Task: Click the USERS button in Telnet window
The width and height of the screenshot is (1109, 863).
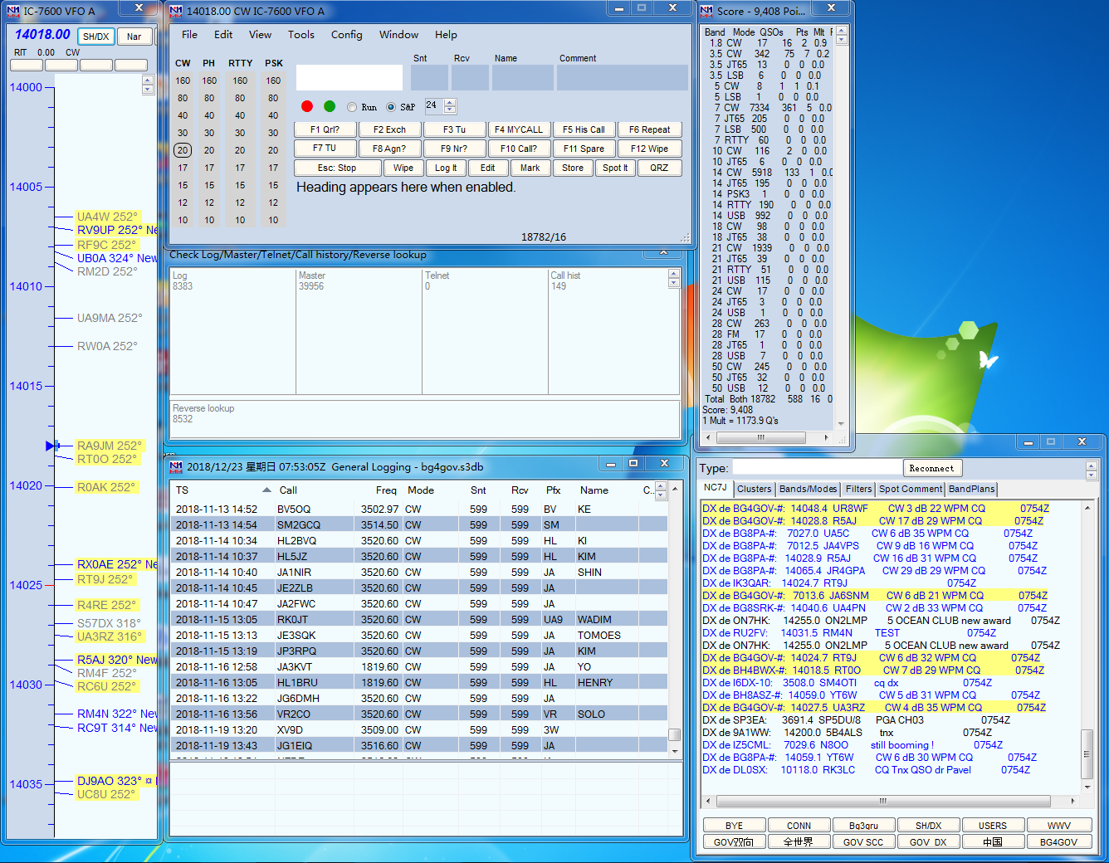Action: coord(993,826)
